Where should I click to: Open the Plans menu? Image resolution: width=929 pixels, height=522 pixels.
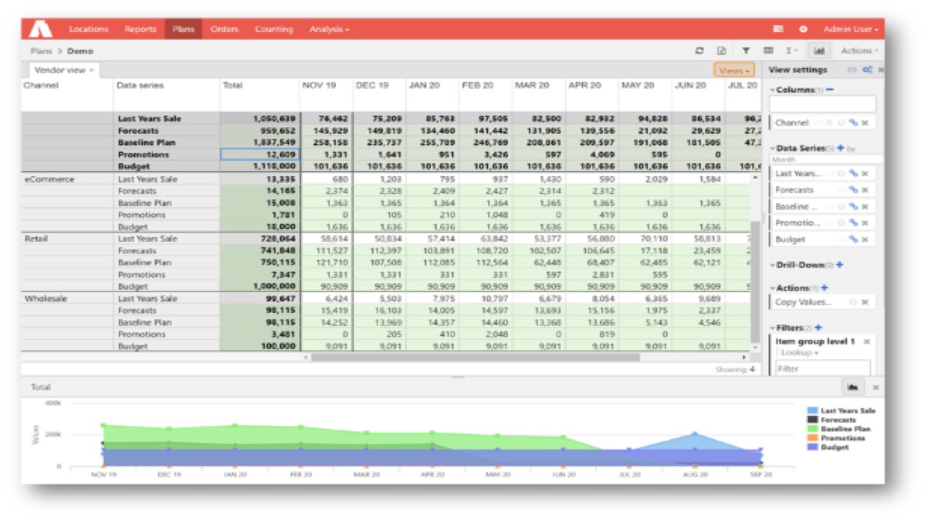tap(184, 29)
